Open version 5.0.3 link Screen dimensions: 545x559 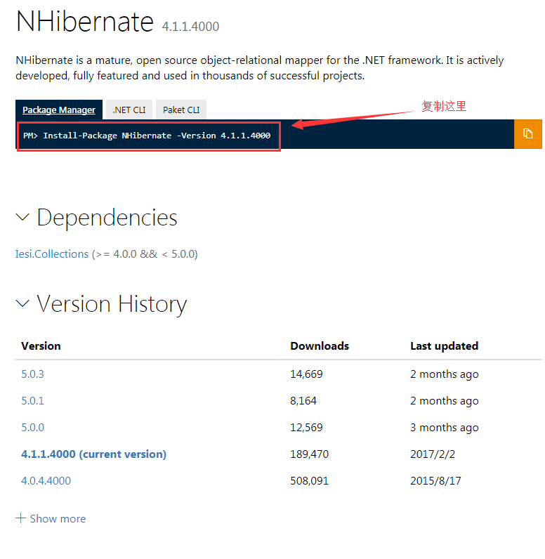(x=32, y=374)
